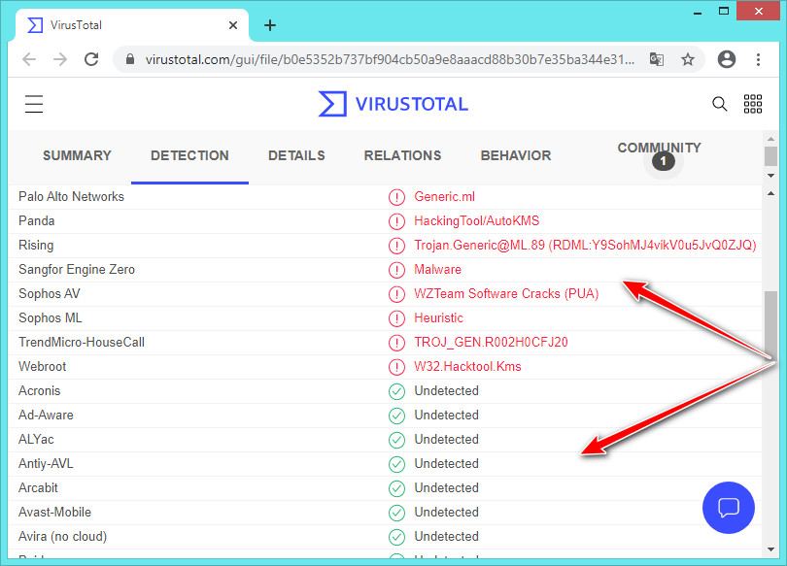
Task: Select the VirusTotal browser tab
Action: click(x=131, y=25)
